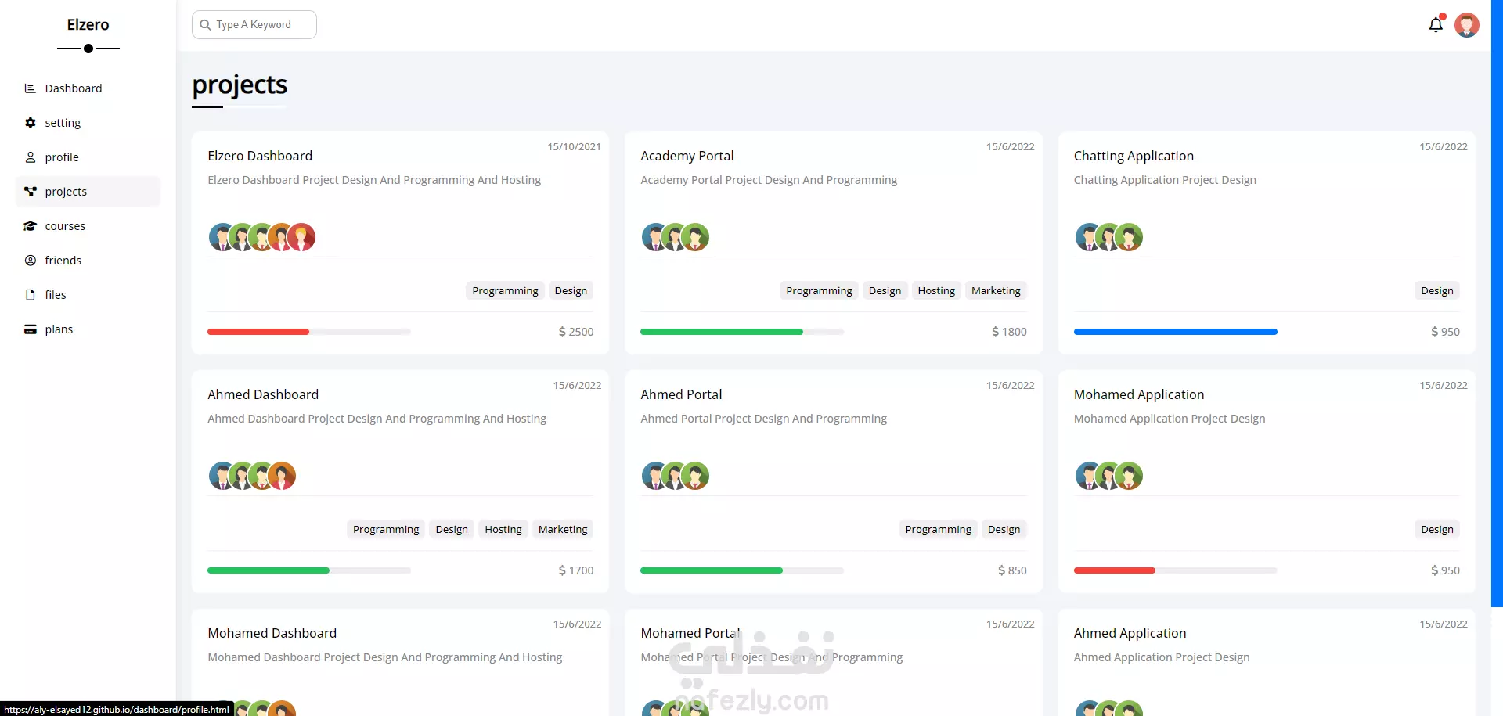Click the Elzero logo text in sidebar

pyautogui.click(x=88, y=25)
